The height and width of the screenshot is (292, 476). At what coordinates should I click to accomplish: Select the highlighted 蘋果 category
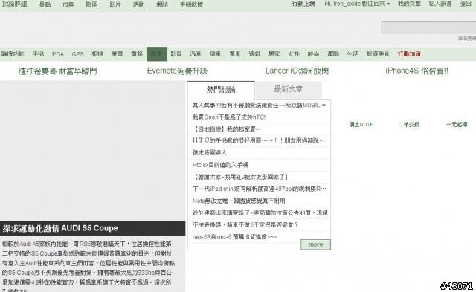(x=157, y=54)
